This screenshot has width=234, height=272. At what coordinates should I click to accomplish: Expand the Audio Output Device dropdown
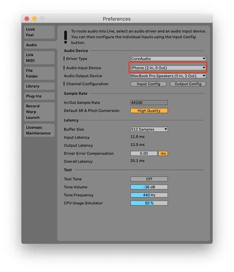tap(168, 76)
